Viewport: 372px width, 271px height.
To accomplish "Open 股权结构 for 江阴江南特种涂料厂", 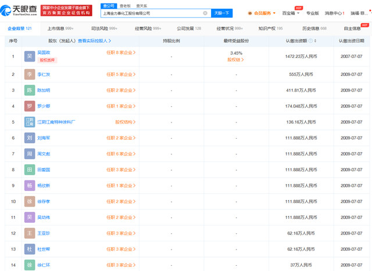I will pos(126,122).
